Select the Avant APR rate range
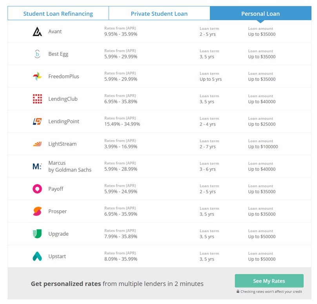 point(121,34)
